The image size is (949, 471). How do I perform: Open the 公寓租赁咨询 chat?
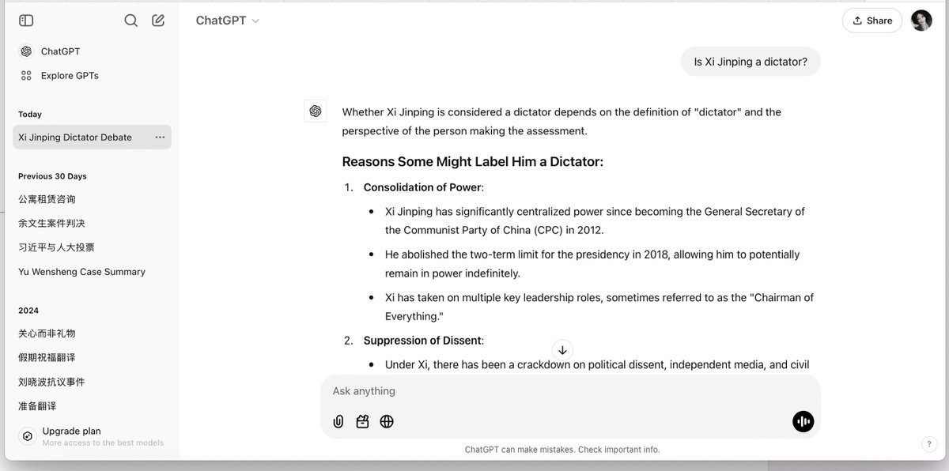click(x=47, y=199)
